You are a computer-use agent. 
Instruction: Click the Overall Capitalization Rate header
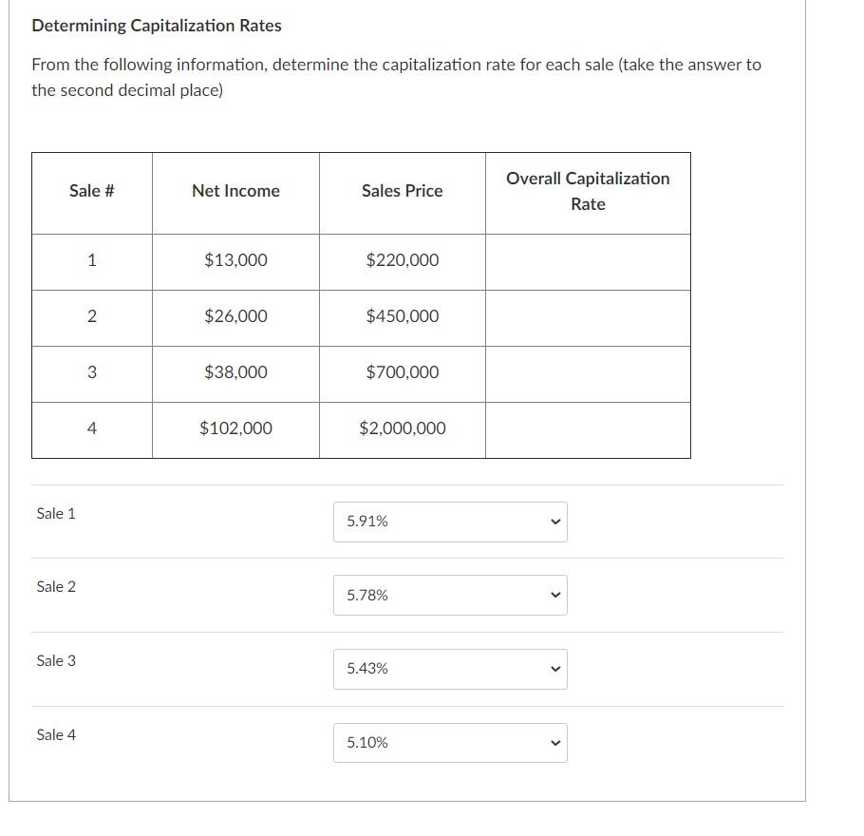pos(588,191)
